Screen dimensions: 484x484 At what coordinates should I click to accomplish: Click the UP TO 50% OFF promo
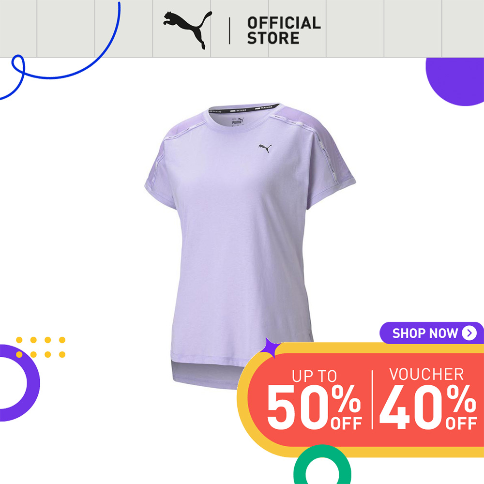(314, 399)
